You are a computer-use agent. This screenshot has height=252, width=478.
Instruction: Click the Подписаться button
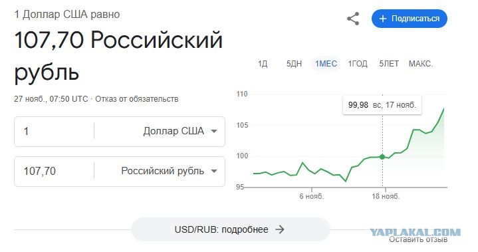(x=409, y=19)
